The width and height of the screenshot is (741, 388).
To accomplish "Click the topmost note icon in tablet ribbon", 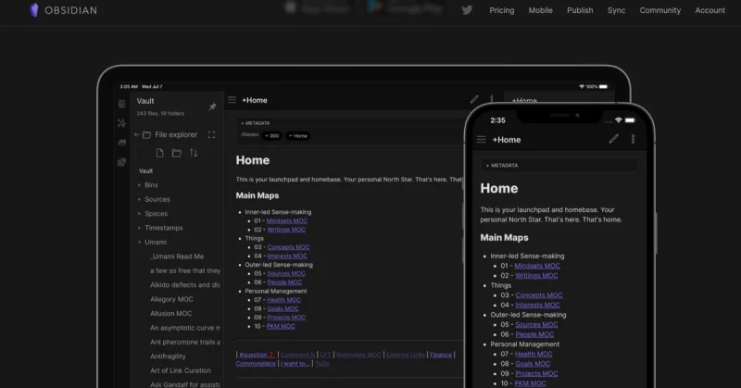I will (122, 104).
